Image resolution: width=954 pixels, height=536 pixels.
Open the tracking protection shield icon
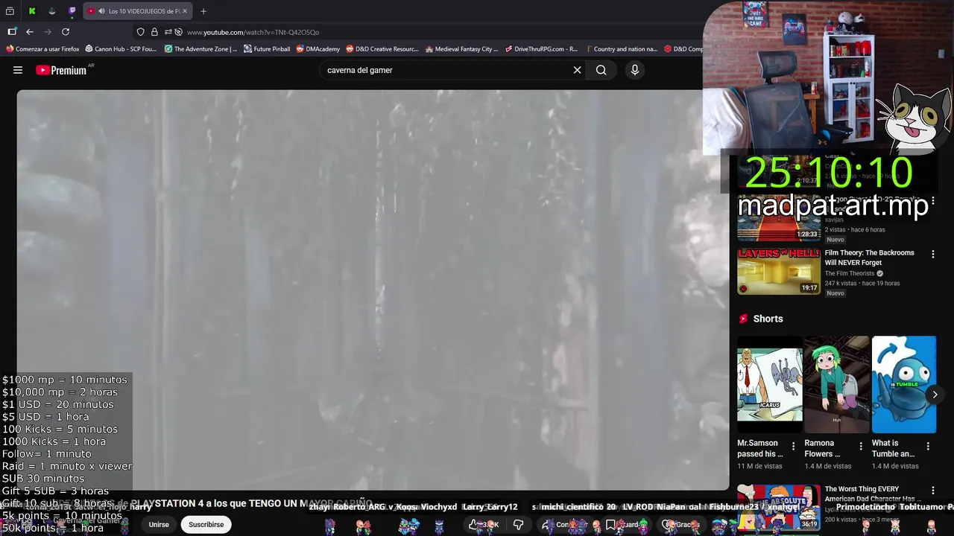click(x=140, y=32)
